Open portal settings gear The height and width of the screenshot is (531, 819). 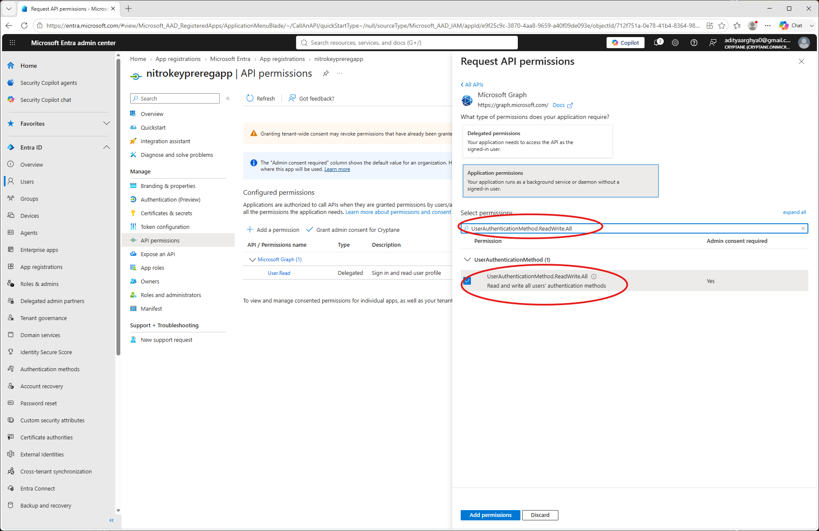tap(675, 43)
